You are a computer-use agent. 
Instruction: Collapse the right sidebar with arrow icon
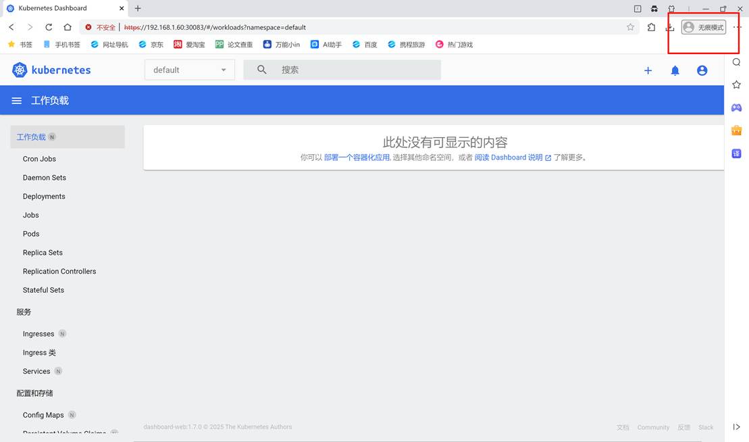tap(737, 426)
